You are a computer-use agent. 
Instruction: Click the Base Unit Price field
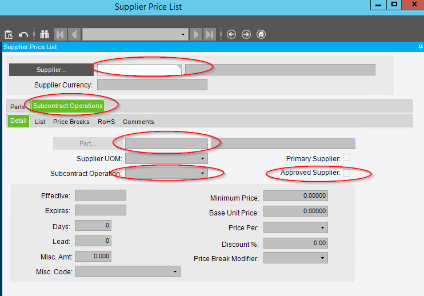coord(295,211)
